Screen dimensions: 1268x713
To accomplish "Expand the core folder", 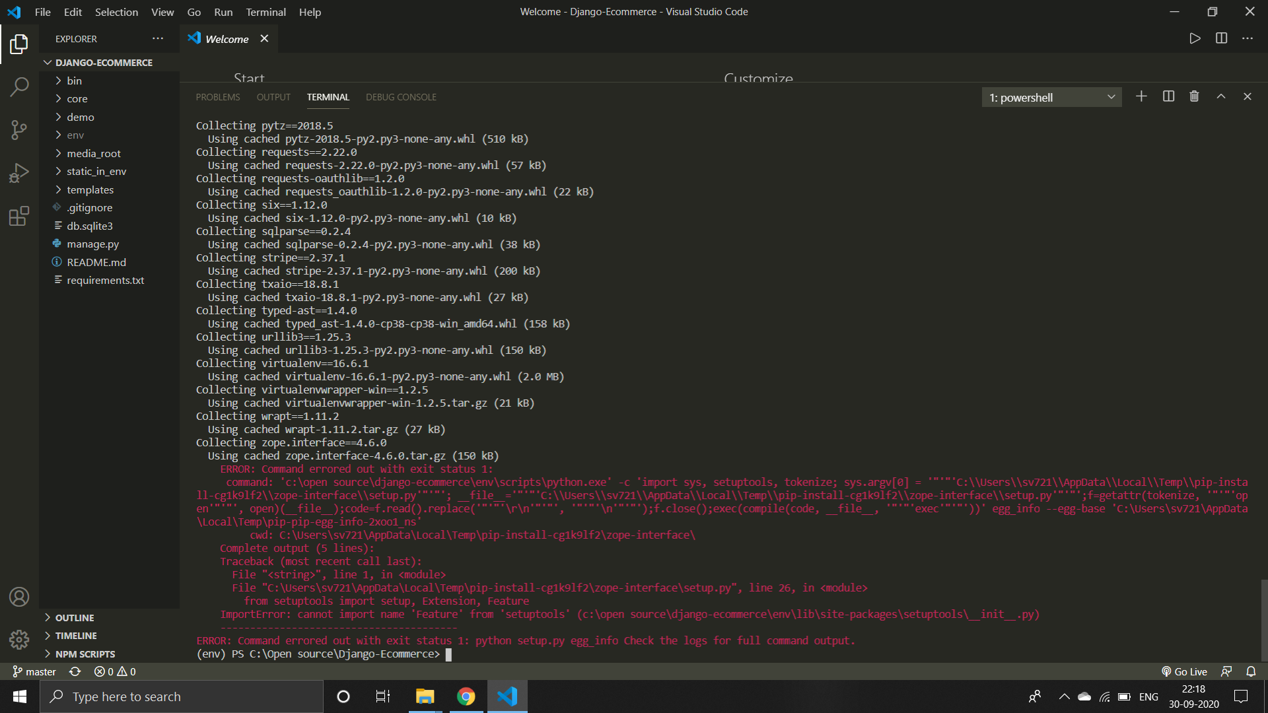I will [77, 98].
